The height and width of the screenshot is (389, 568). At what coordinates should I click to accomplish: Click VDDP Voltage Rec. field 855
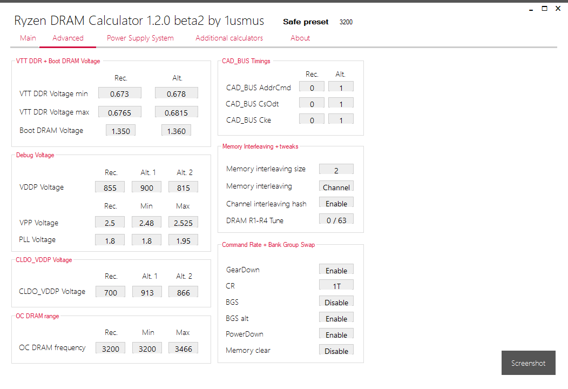tap(110, 187)
